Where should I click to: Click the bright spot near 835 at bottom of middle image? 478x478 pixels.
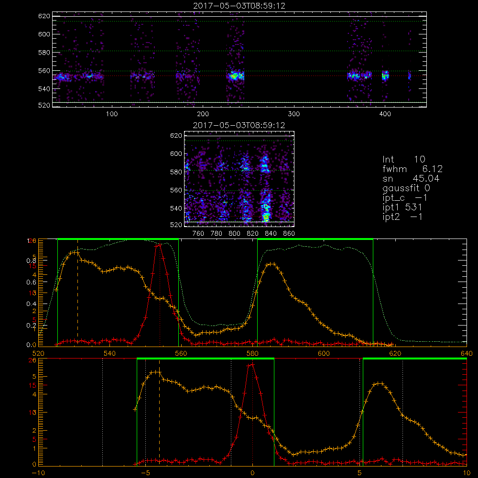coord(266,217)
